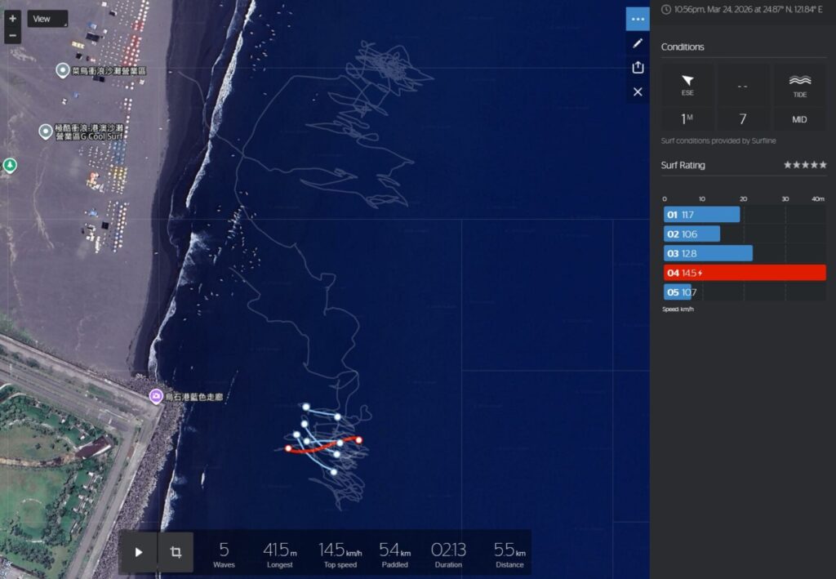
Task: Click the TIDE conditions tile
Action: 799,84
